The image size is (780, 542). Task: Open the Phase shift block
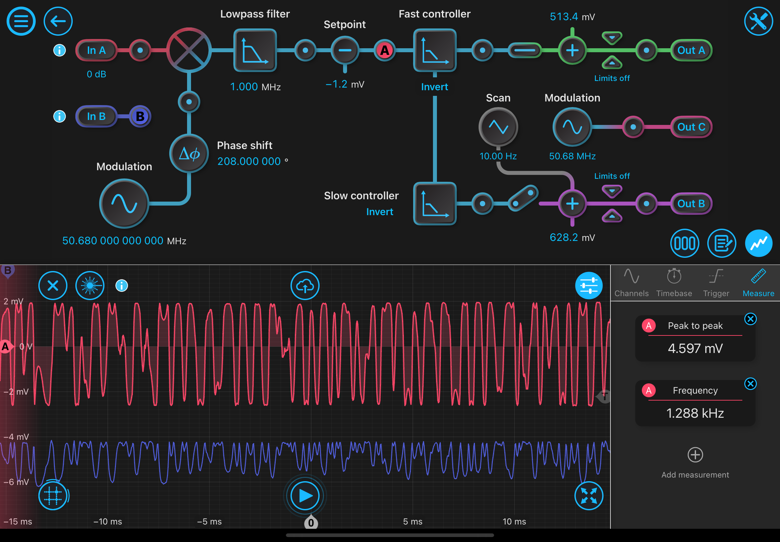click(189, 153)
